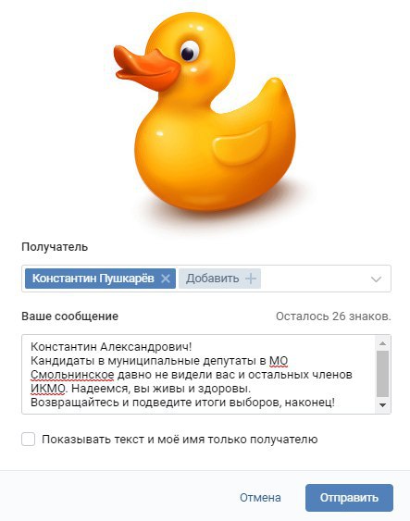Add another recipient via the Добавить button
The image size is (410, 521).
219,279
